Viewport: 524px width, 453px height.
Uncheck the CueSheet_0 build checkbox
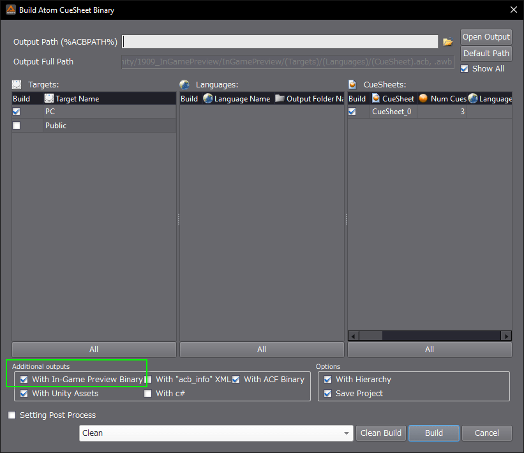click(352, 111)
